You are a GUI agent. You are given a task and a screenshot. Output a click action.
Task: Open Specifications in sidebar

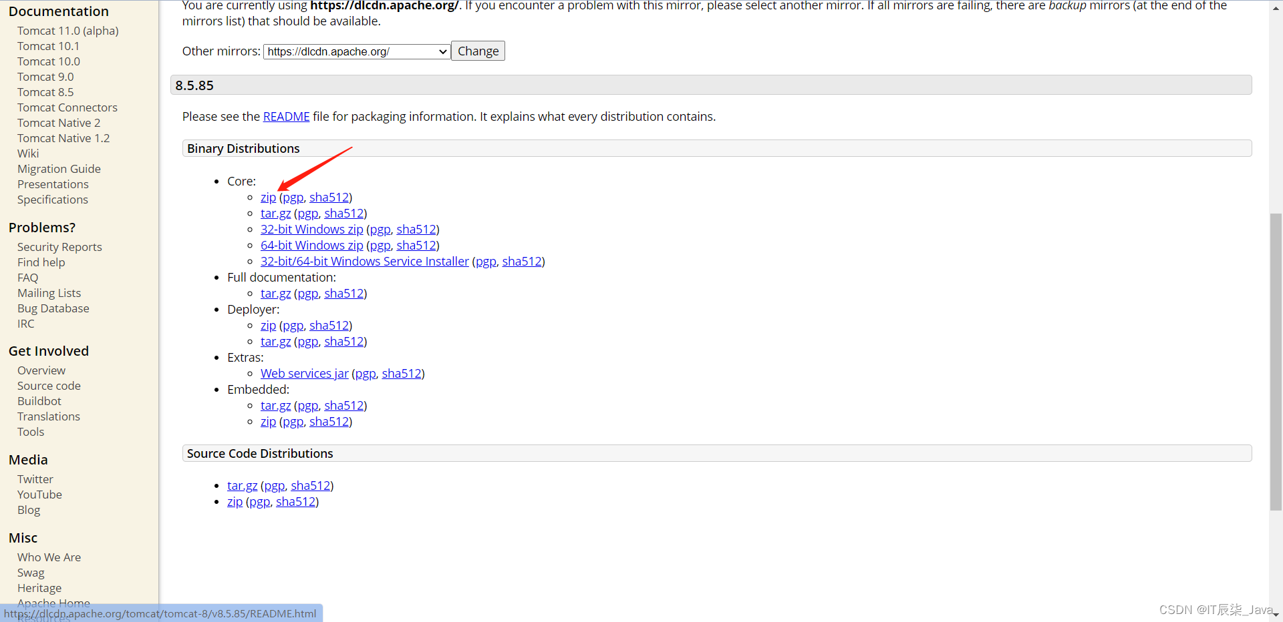pos(53,200)
